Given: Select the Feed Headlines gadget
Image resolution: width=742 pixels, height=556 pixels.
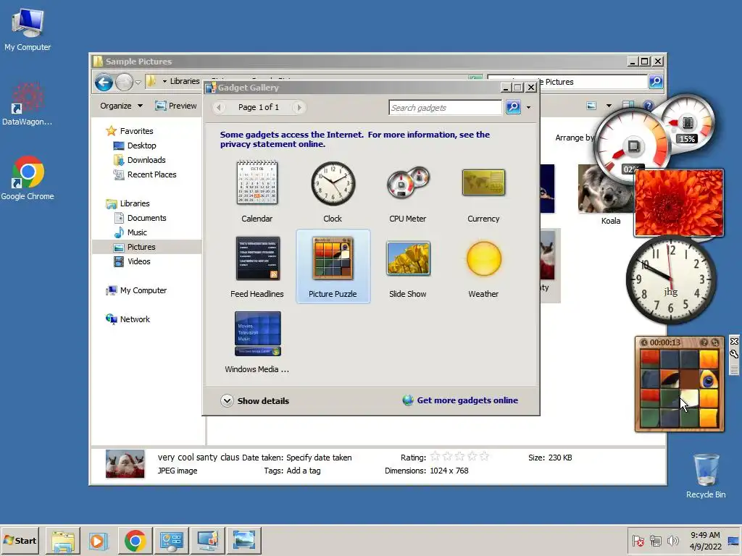Looking at the screenshot, I should click(257, 266).
